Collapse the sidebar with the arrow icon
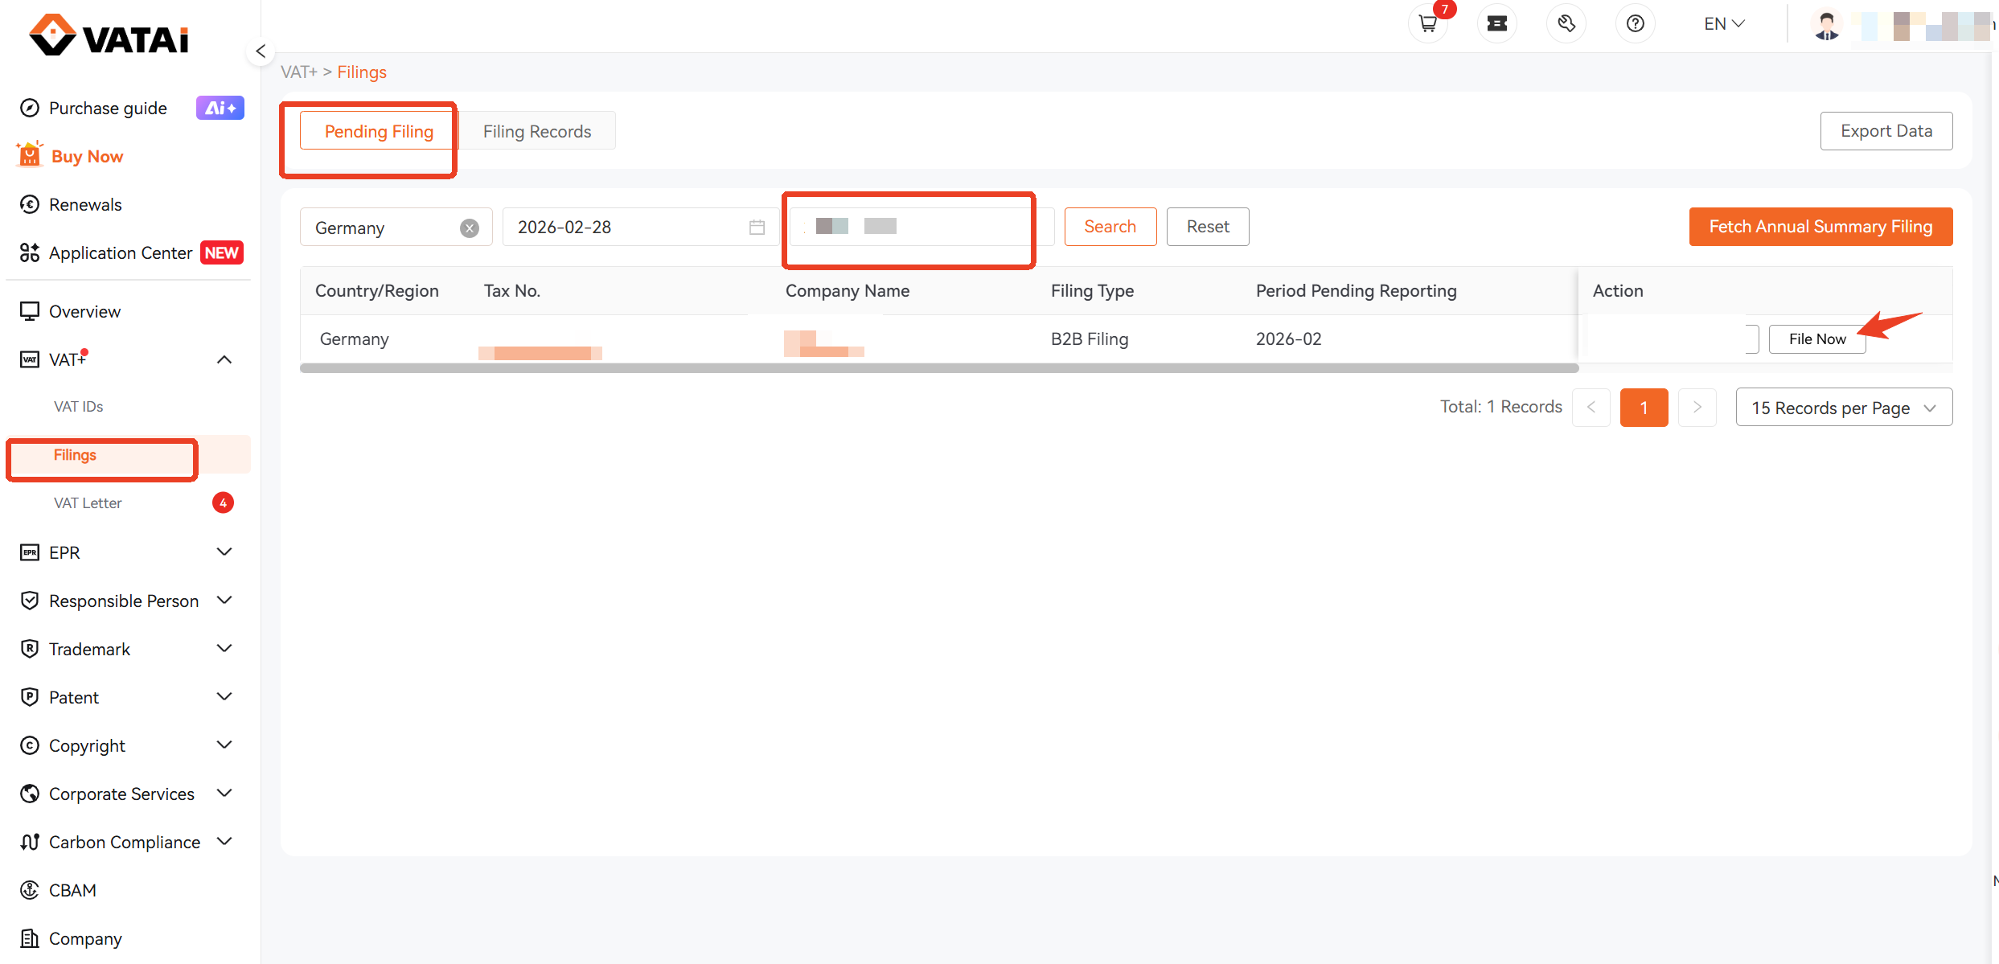Screen dimensions: 1999x964 [261, 51]
